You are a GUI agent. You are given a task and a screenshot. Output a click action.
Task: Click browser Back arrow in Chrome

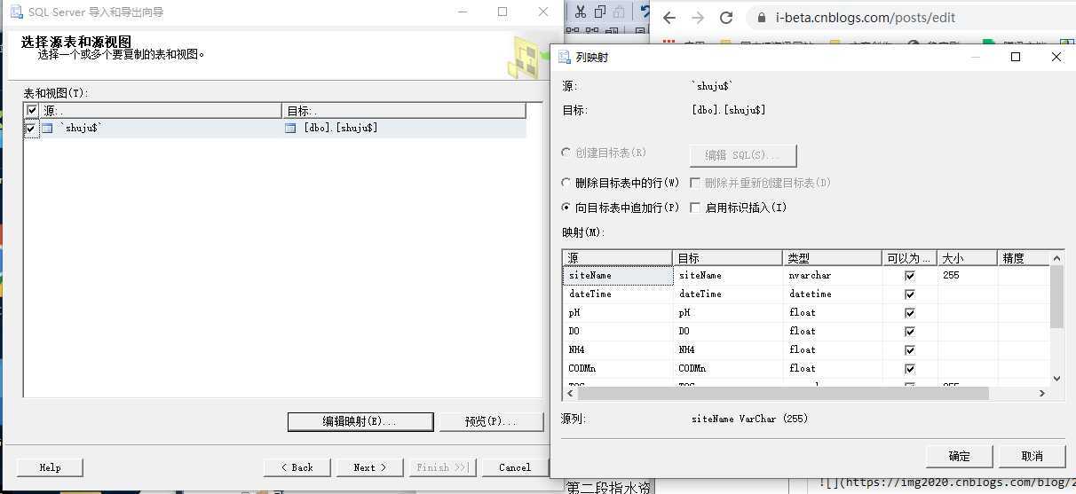[x=669, y=18]
